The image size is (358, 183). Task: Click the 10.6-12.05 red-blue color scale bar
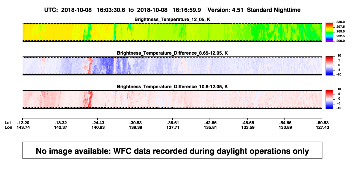click(330, 99)
